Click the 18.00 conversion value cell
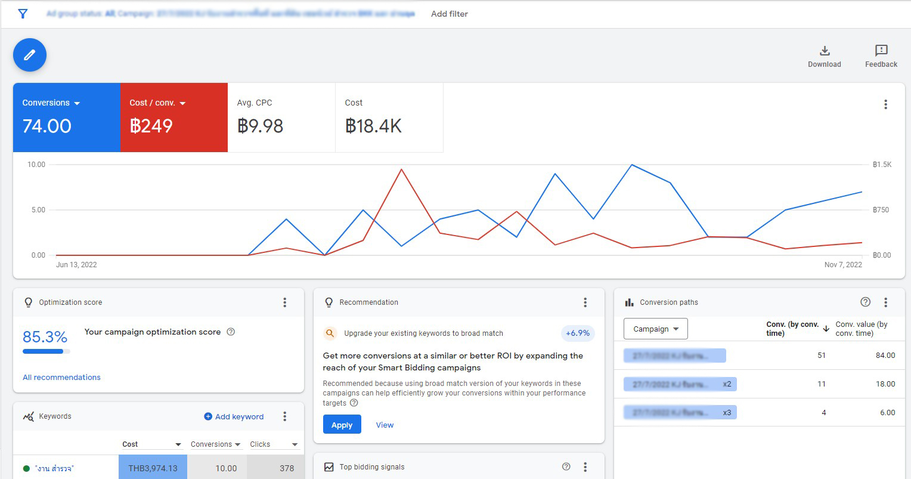Image resolution: width=911 pixels, height=479 pixels. [885, 384]
